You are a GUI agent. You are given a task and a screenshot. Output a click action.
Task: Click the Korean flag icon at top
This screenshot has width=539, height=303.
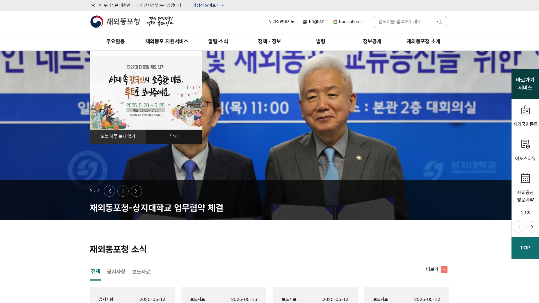(93, 5)
